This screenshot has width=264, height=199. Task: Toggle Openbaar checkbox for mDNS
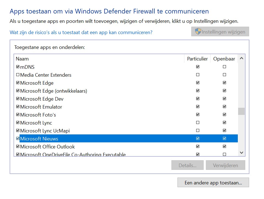tap(224, 67)
